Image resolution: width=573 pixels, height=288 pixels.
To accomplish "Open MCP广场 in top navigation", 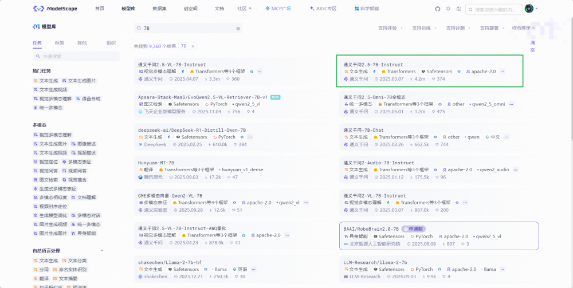I will click(x=278, y=9).
